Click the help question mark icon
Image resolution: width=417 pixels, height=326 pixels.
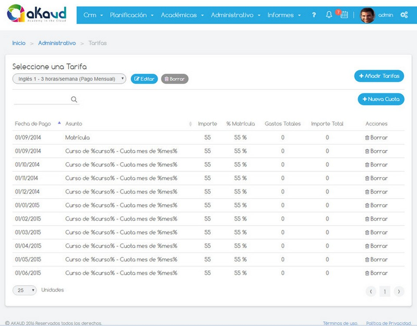(x=314, y=15)
